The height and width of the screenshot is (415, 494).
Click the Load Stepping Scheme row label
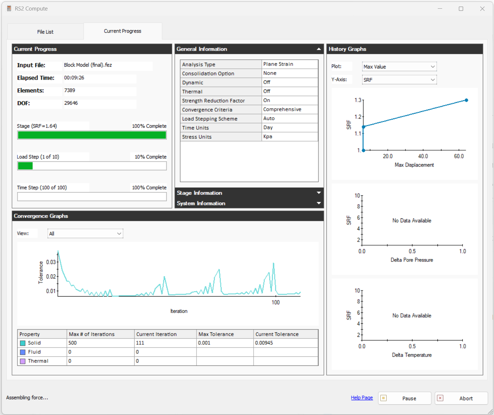221,118
